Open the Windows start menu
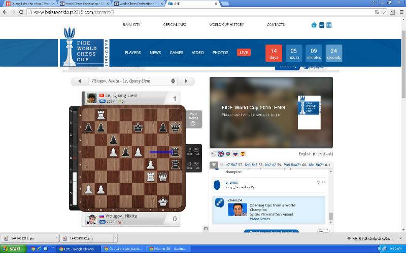This screenshot has height=253, width=406. pos(13,249)
